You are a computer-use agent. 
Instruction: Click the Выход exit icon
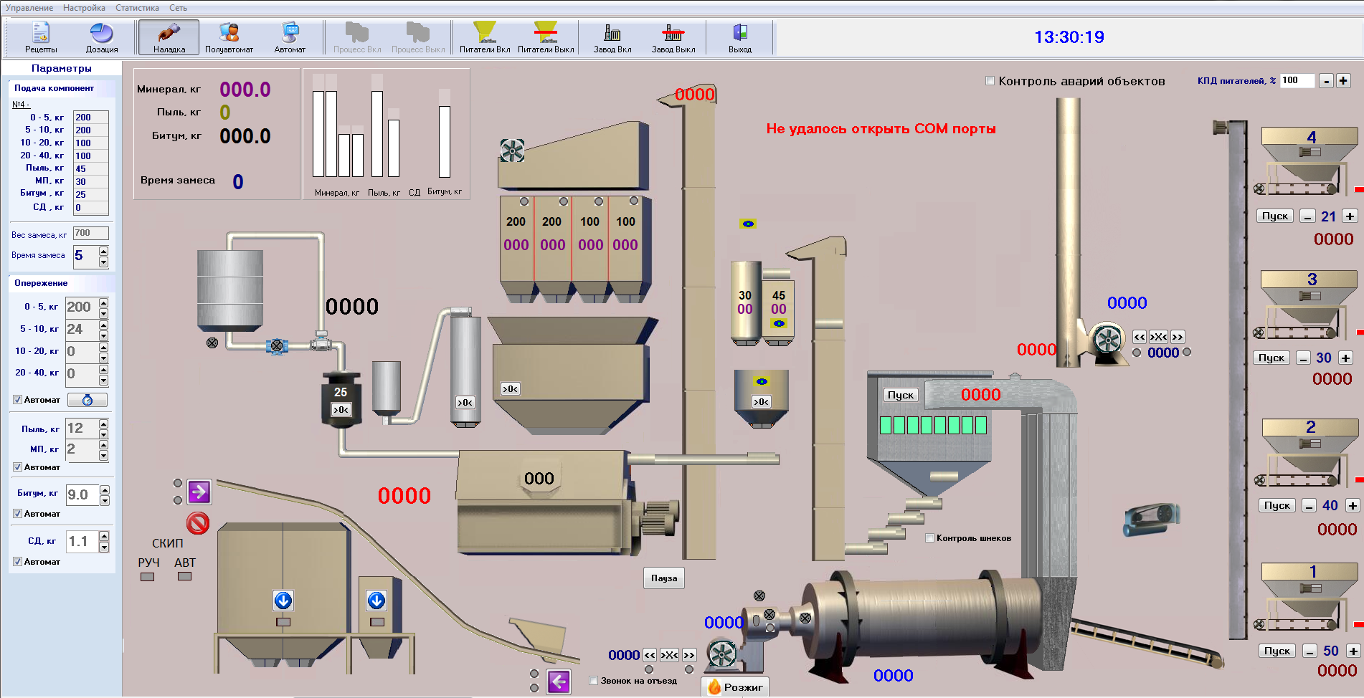739,38
